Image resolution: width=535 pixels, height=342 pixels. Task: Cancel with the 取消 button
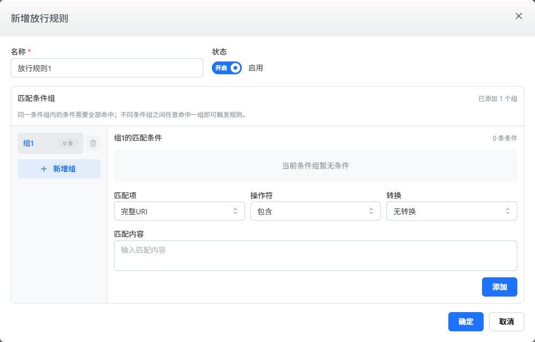(506, 322)
